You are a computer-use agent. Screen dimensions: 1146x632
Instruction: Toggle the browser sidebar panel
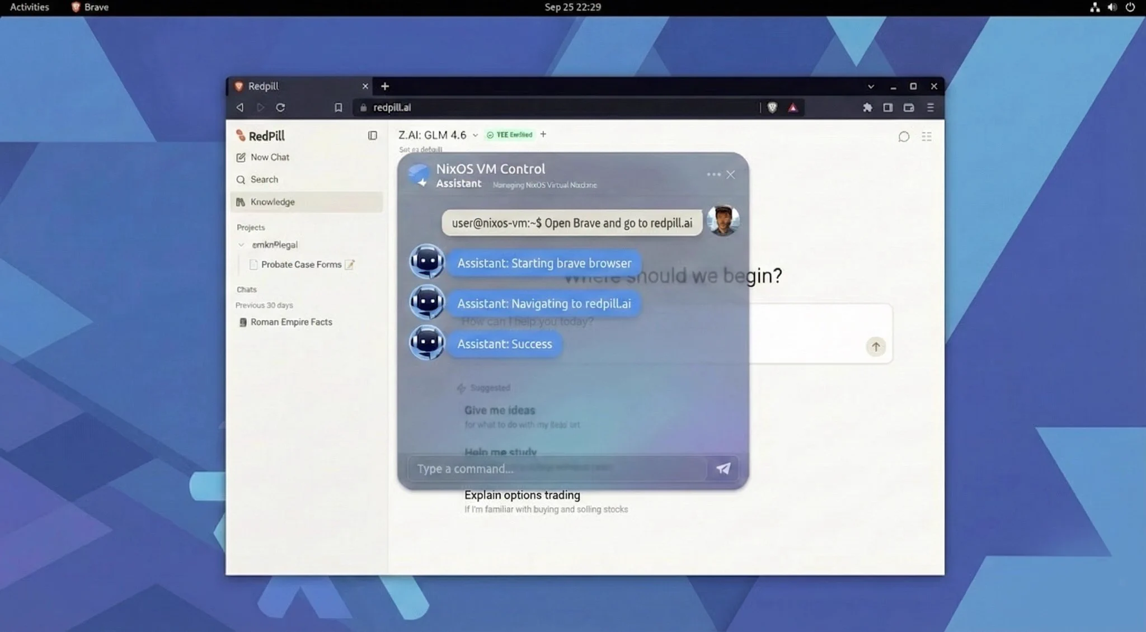(x=887, y=107)
